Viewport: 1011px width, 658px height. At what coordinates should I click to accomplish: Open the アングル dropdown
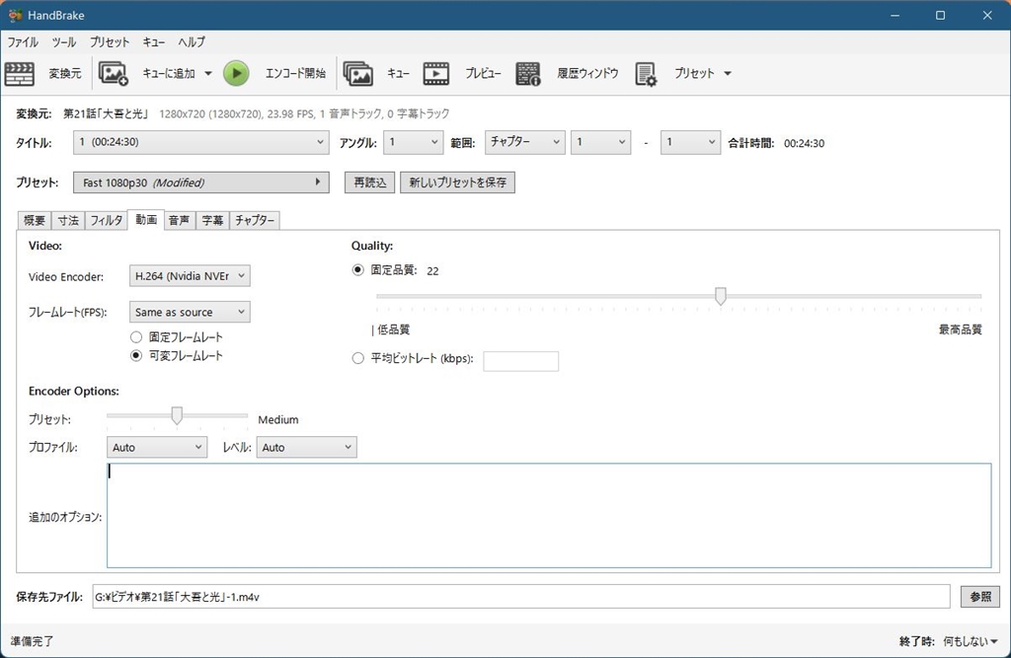[x=413, y=142]
